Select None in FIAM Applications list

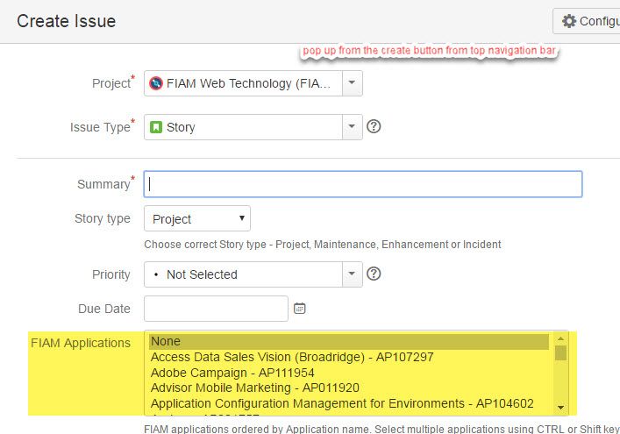(x=349, y=342)
